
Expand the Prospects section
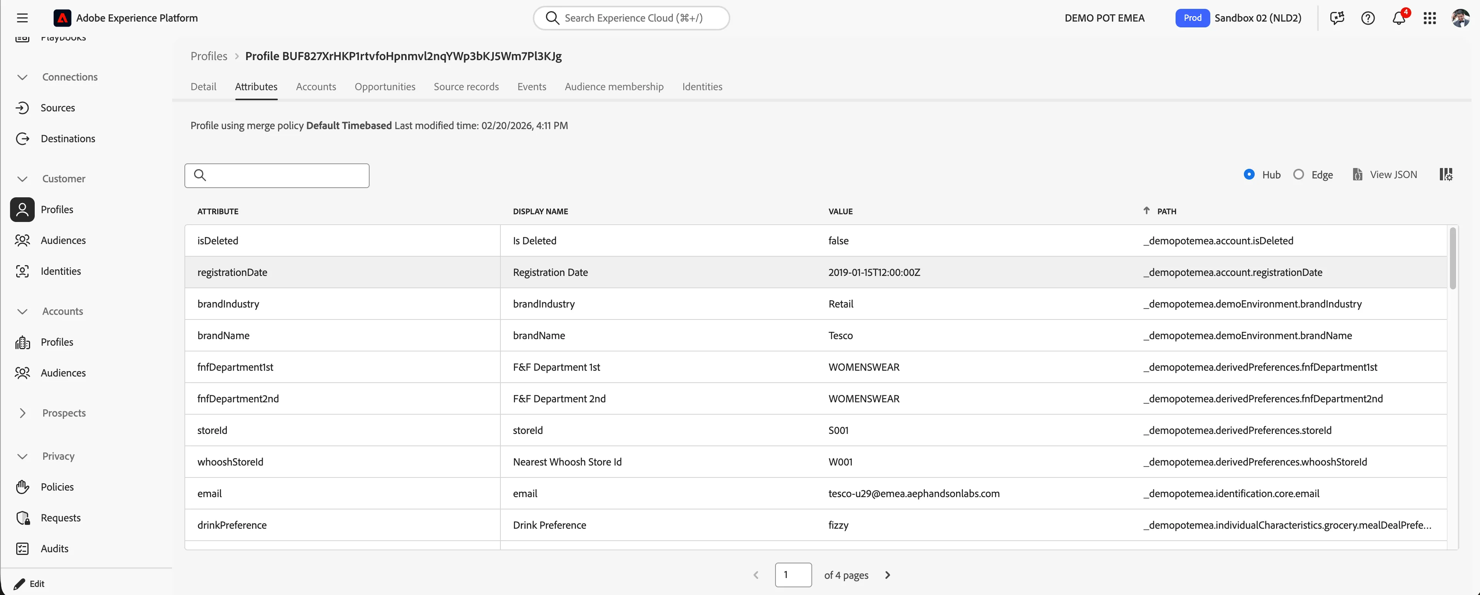pyautogui.click(x=22, y=413)
